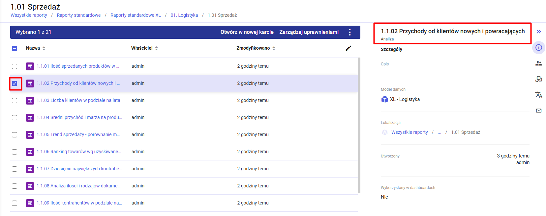This screenshot has height=216, width=546.
Task: Click the report list vertical scrollbar
Action: pos(359,126)
